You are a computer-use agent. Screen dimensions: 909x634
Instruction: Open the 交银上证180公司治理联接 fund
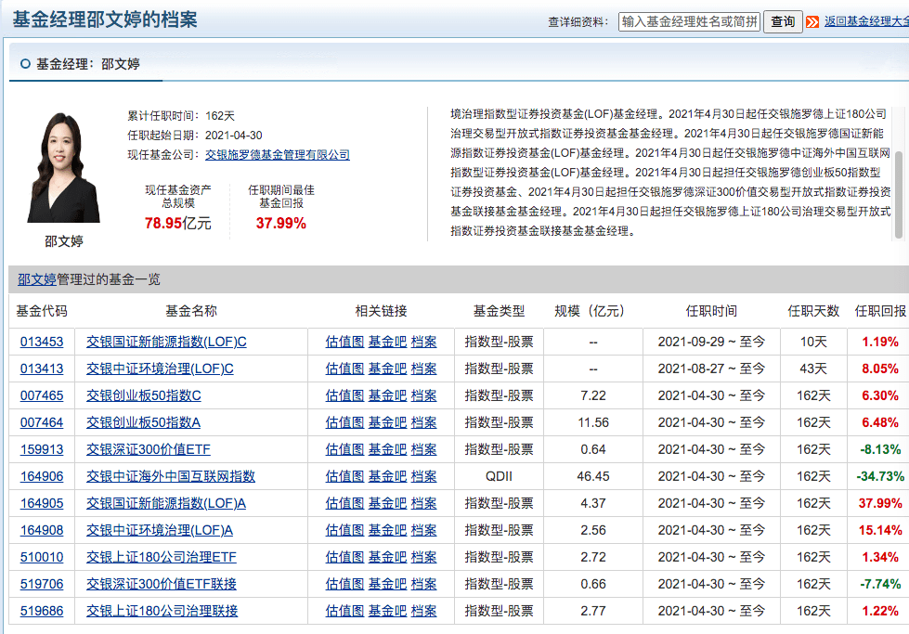coord(162,611)
